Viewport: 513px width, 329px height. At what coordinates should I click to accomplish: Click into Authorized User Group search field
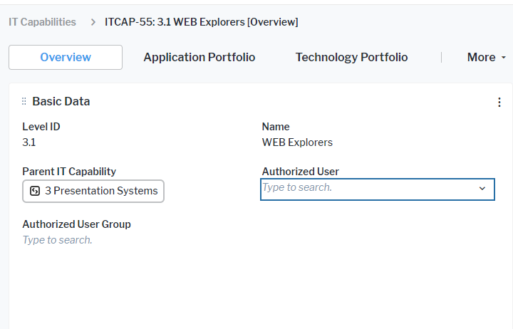tap(57, 240)
